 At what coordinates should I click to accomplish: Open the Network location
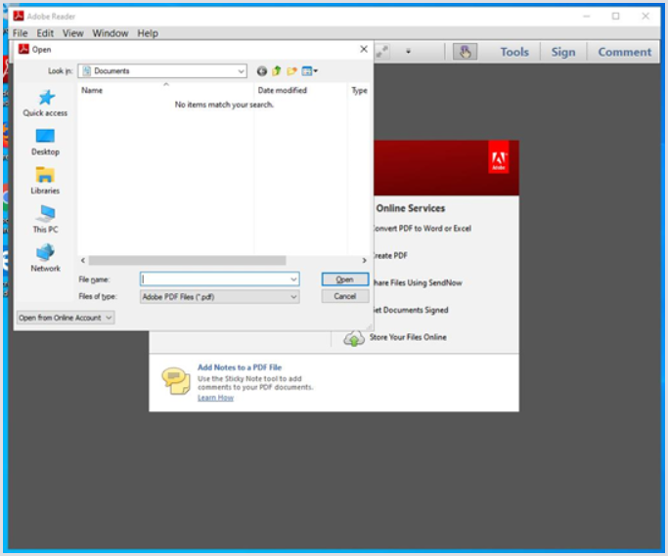click(x=45, y=253)
